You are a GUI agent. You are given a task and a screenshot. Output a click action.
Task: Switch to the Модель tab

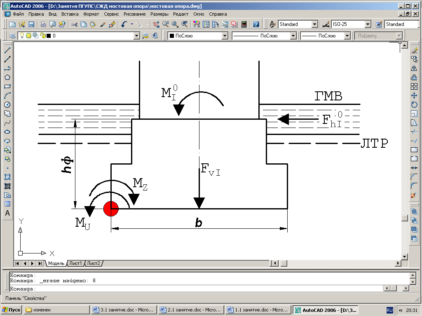56,263
